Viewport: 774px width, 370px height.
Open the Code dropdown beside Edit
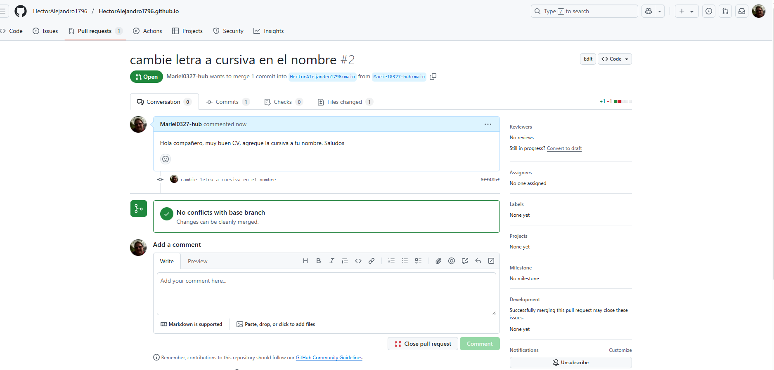(615, 59)
